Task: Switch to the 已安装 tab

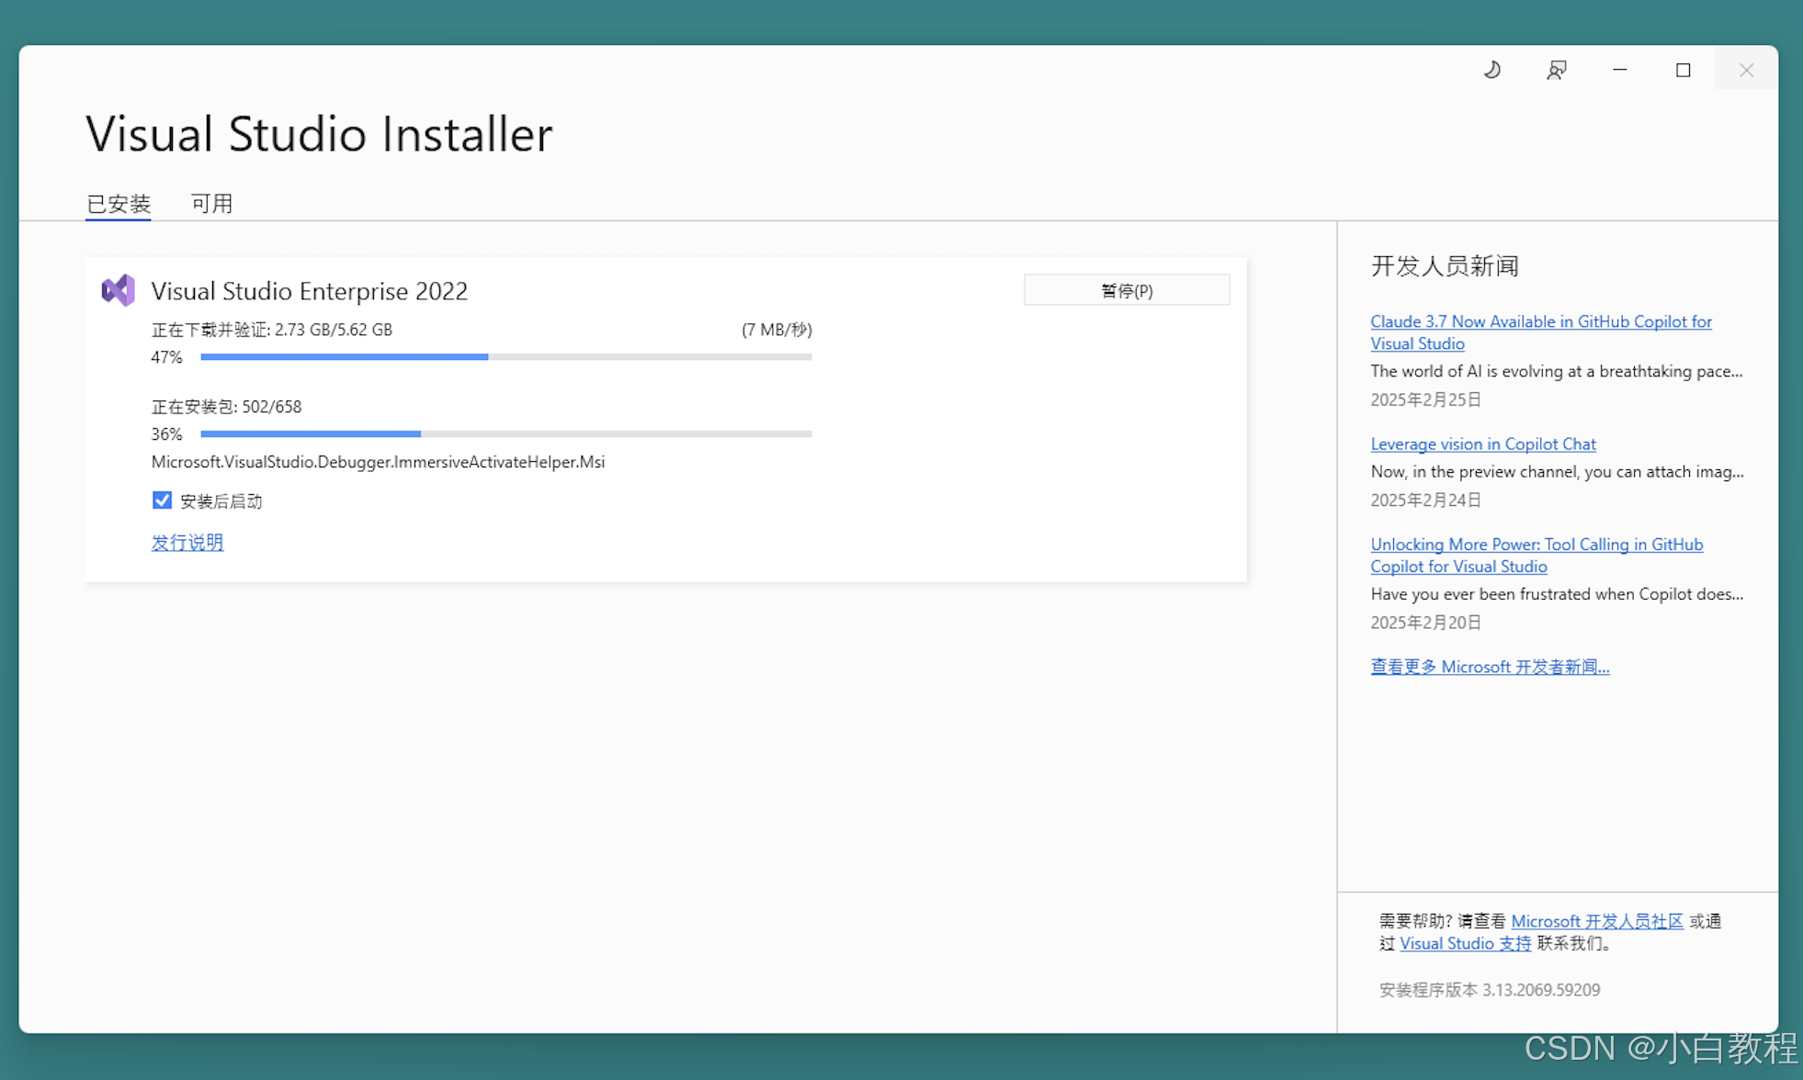Action: (x=118, y=203)
